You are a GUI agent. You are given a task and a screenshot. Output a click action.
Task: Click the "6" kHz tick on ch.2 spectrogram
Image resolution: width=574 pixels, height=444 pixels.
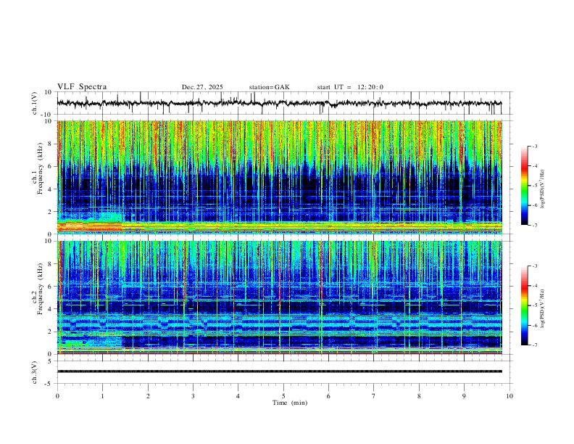click(x=50, y=287)
